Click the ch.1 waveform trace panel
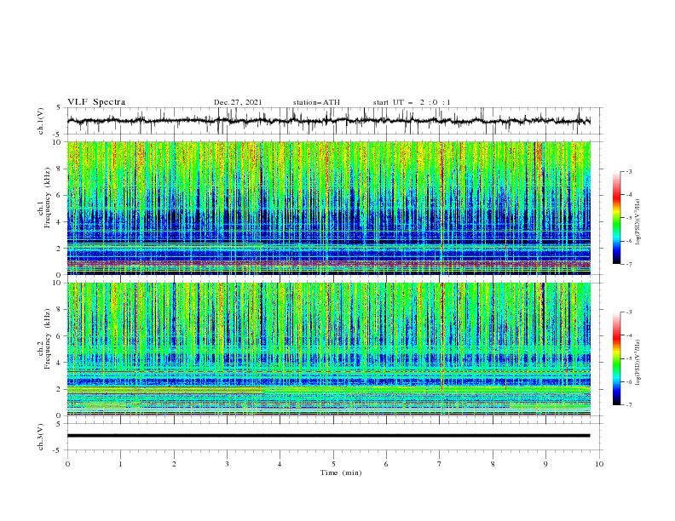This screenshot has height=521, width=675. click(x=335, y=121)
